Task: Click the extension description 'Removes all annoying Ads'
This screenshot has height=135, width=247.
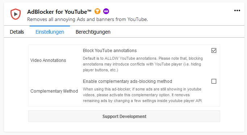Action: coord(87,19)
